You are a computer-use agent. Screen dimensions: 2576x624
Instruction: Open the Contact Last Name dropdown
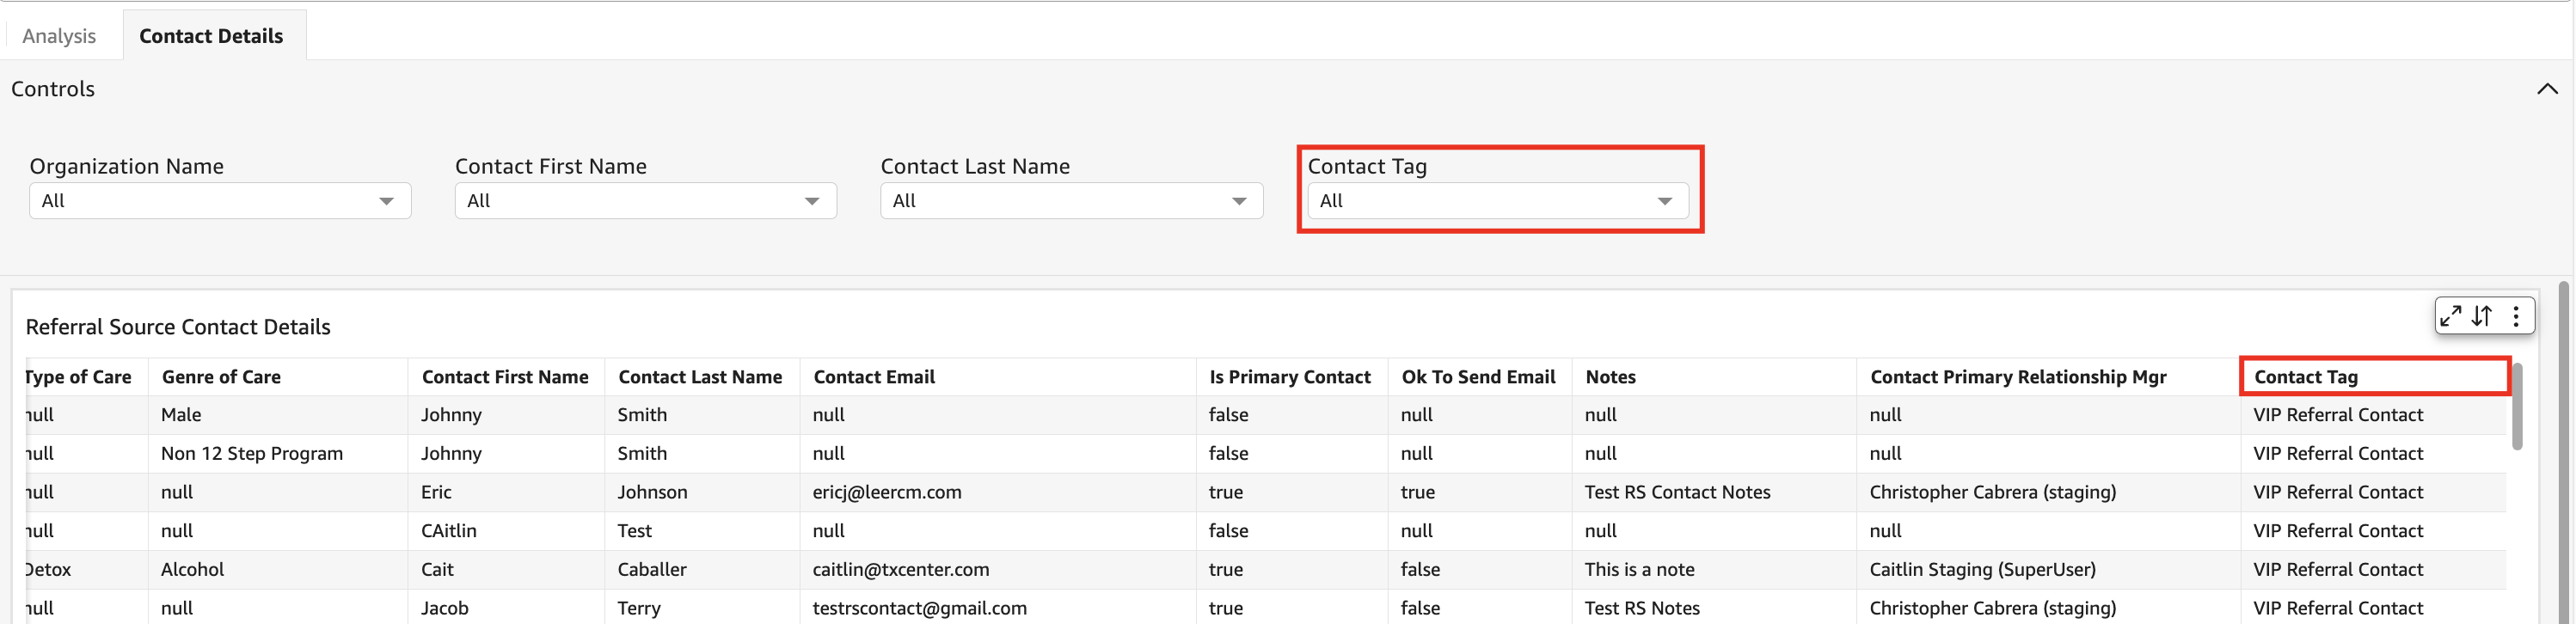click(1071, 201)
